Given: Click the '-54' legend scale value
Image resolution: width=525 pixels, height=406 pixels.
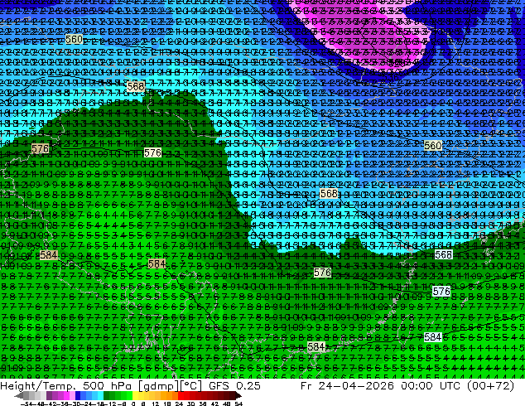Looking at the screenshot, I should click(27, 404).
